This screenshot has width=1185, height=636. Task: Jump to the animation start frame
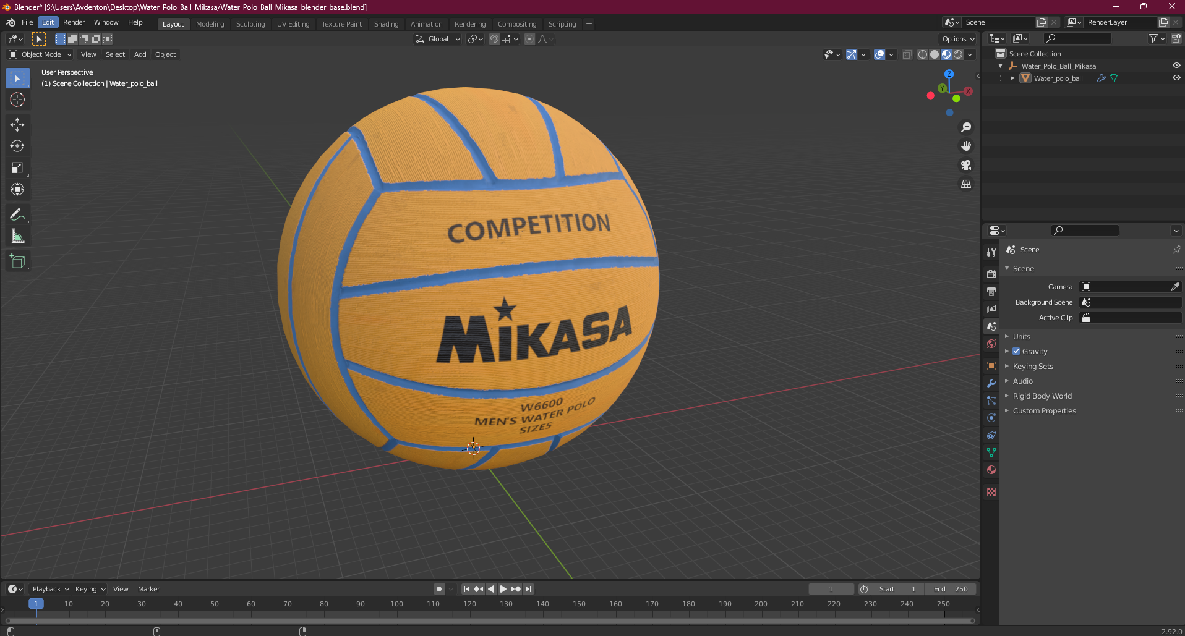pyautogui.click(x=467, y=589)
